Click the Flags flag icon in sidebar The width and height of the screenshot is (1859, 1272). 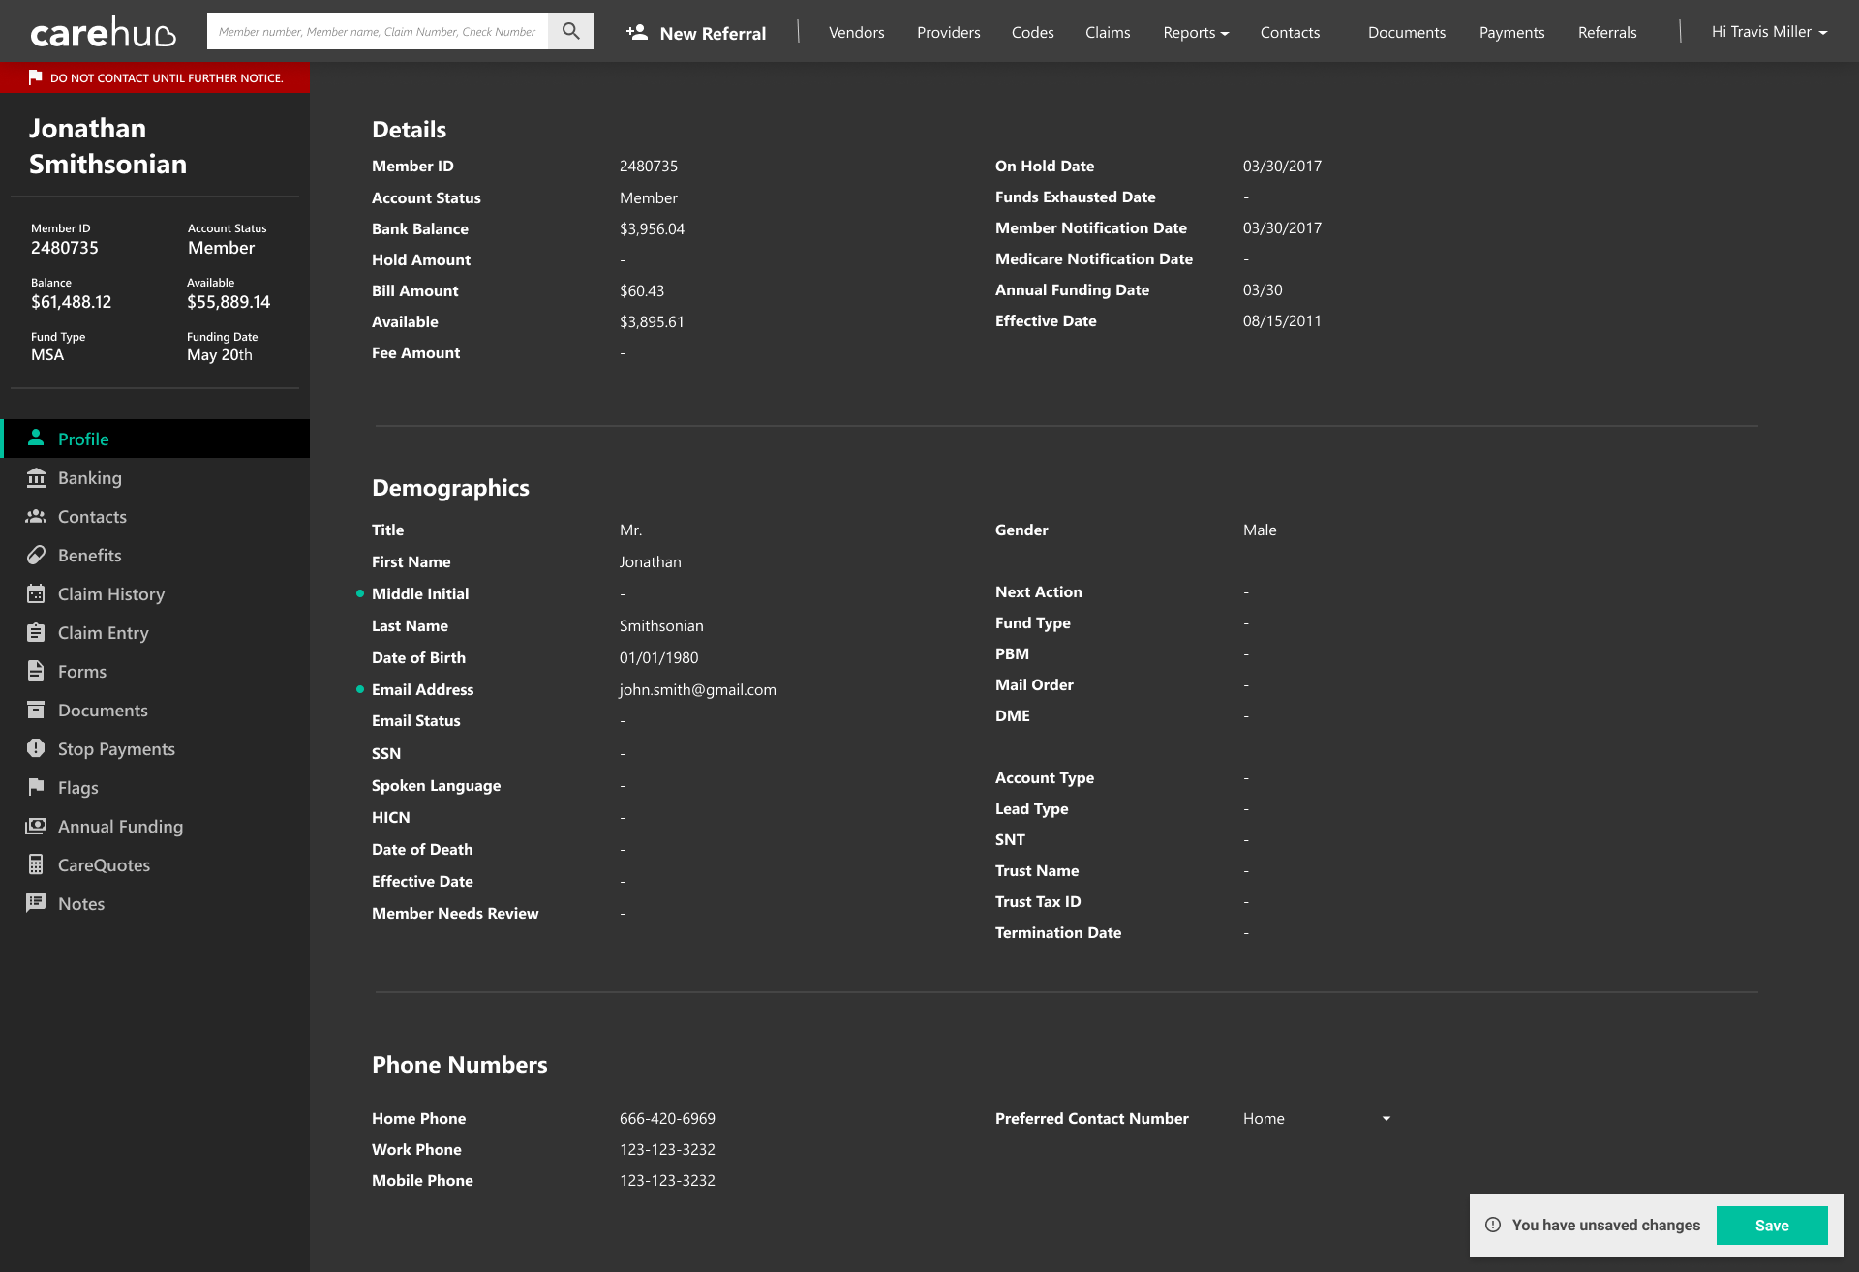pos(36,787)
